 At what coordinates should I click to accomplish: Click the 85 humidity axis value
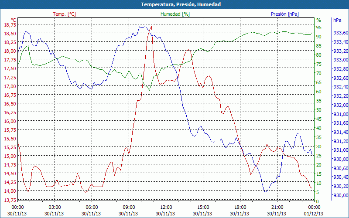coord(319,46)
